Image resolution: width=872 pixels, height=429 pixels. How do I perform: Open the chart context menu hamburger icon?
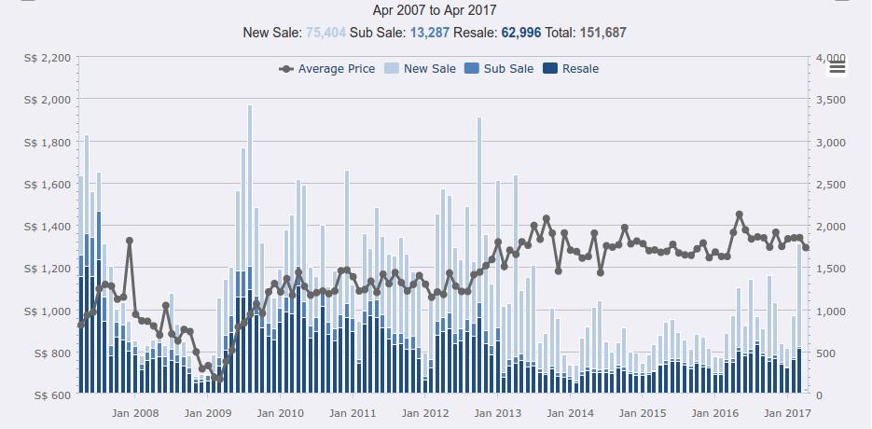[837, 66]
